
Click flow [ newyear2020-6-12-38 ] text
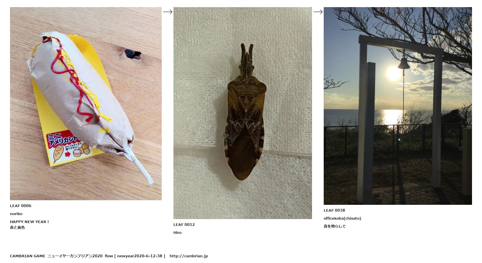(x=135, y=256)
